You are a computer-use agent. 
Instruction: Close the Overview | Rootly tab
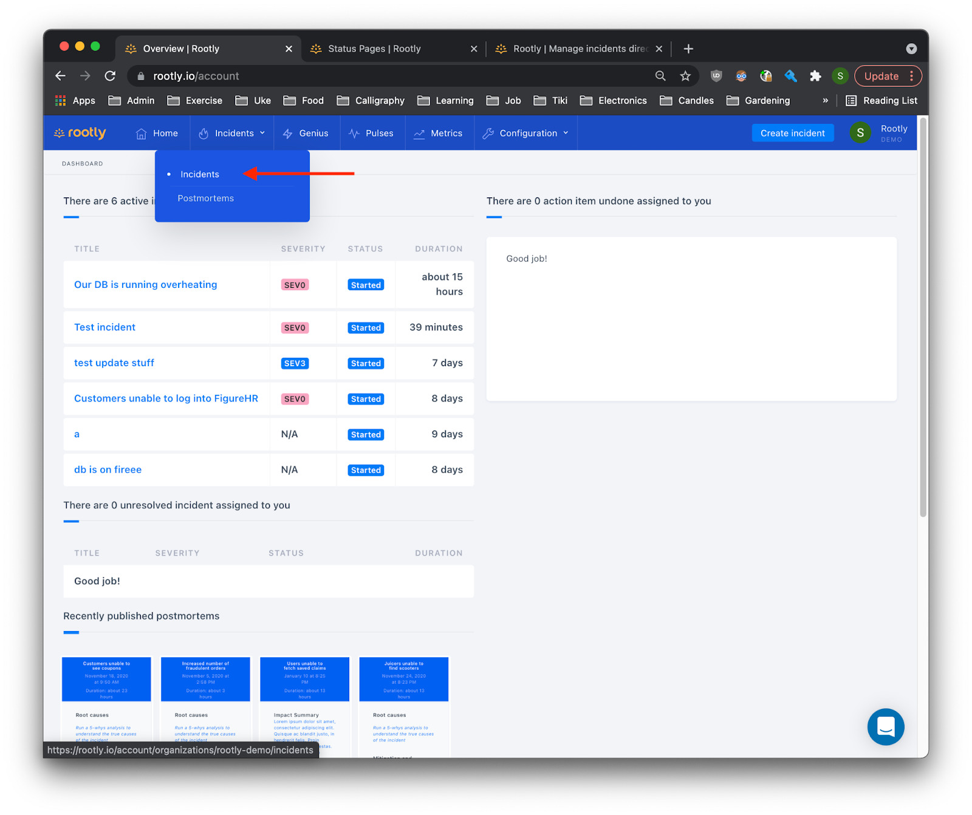click(x=289, y=49)
